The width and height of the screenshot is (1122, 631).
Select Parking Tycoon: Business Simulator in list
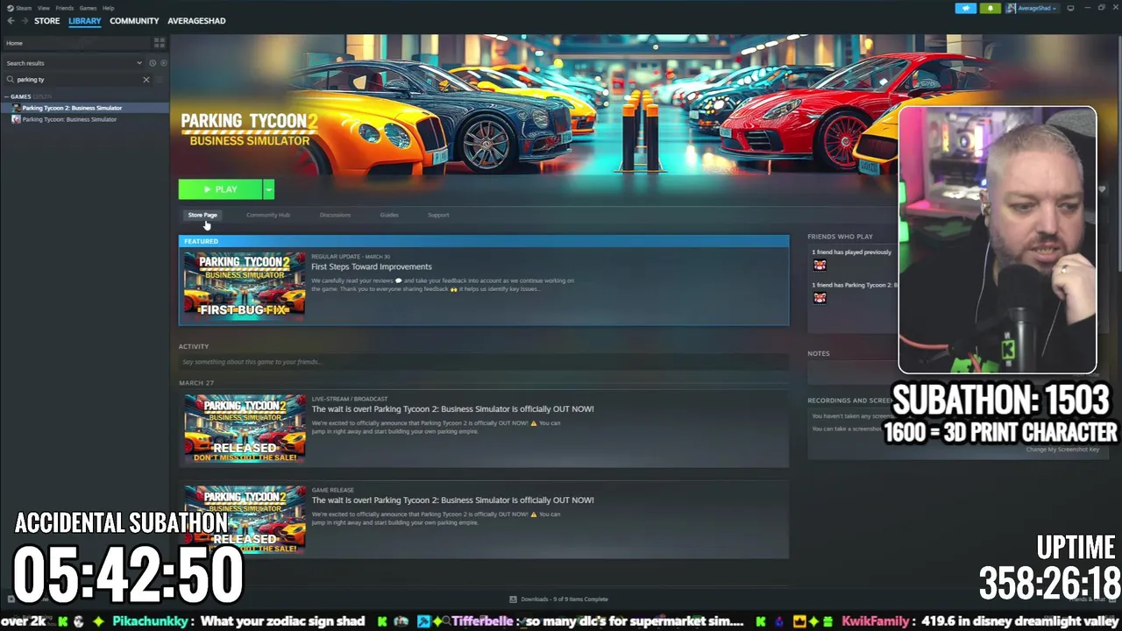pos(84,119)
